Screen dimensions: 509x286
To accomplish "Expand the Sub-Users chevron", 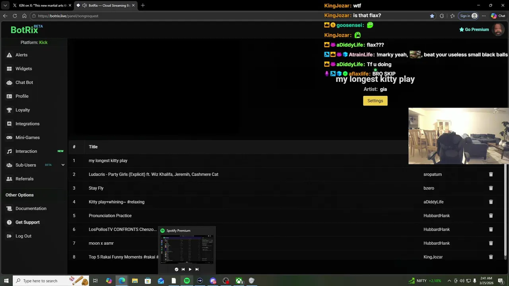I will [x=63, y=165].
